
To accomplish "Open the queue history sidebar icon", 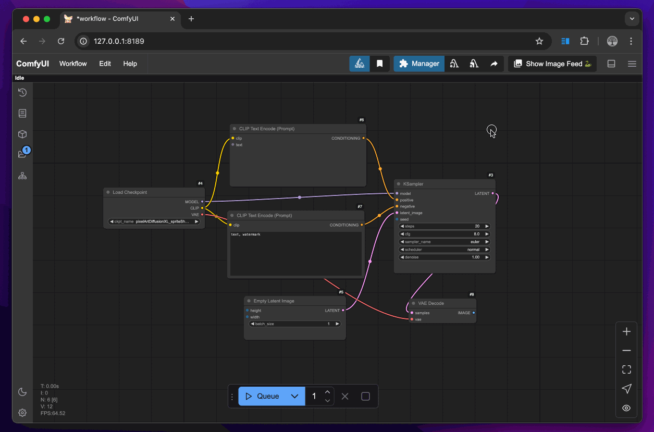I will [x=22, y=93].
